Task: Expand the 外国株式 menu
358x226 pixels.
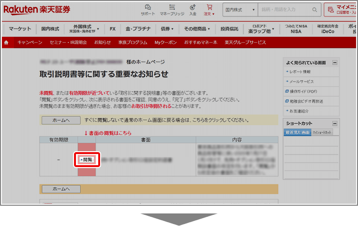Action: 84,29
